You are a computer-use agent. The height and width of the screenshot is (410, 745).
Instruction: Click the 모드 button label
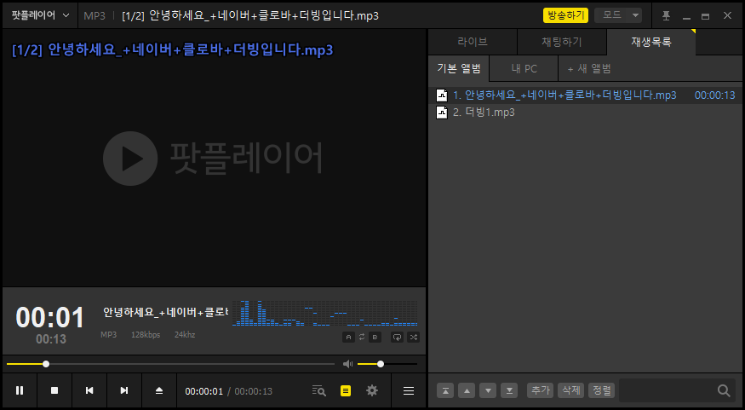pos(611,15)
